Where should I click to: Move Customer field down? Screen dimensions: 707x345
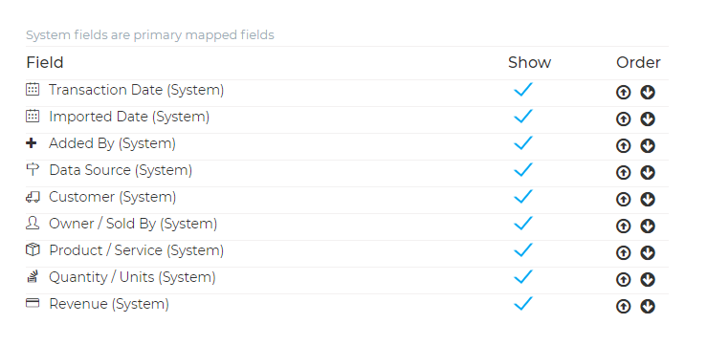[648, 199]
